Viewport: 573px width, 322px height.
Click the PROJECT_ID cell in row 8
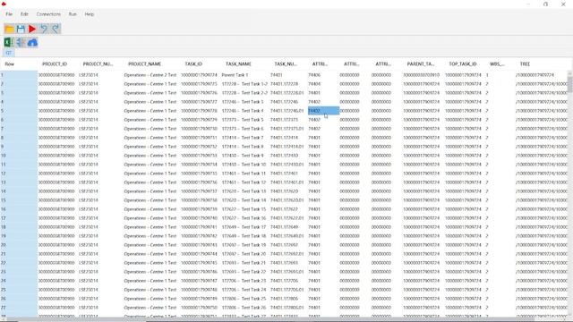[x=56, y=138]
